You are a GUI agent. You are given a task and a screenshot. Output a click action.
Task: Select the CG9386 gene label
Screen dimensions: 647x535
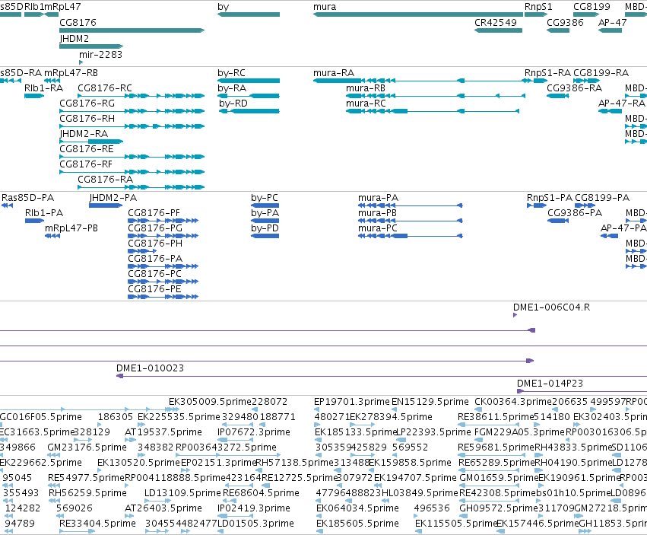tap(565, 22)
